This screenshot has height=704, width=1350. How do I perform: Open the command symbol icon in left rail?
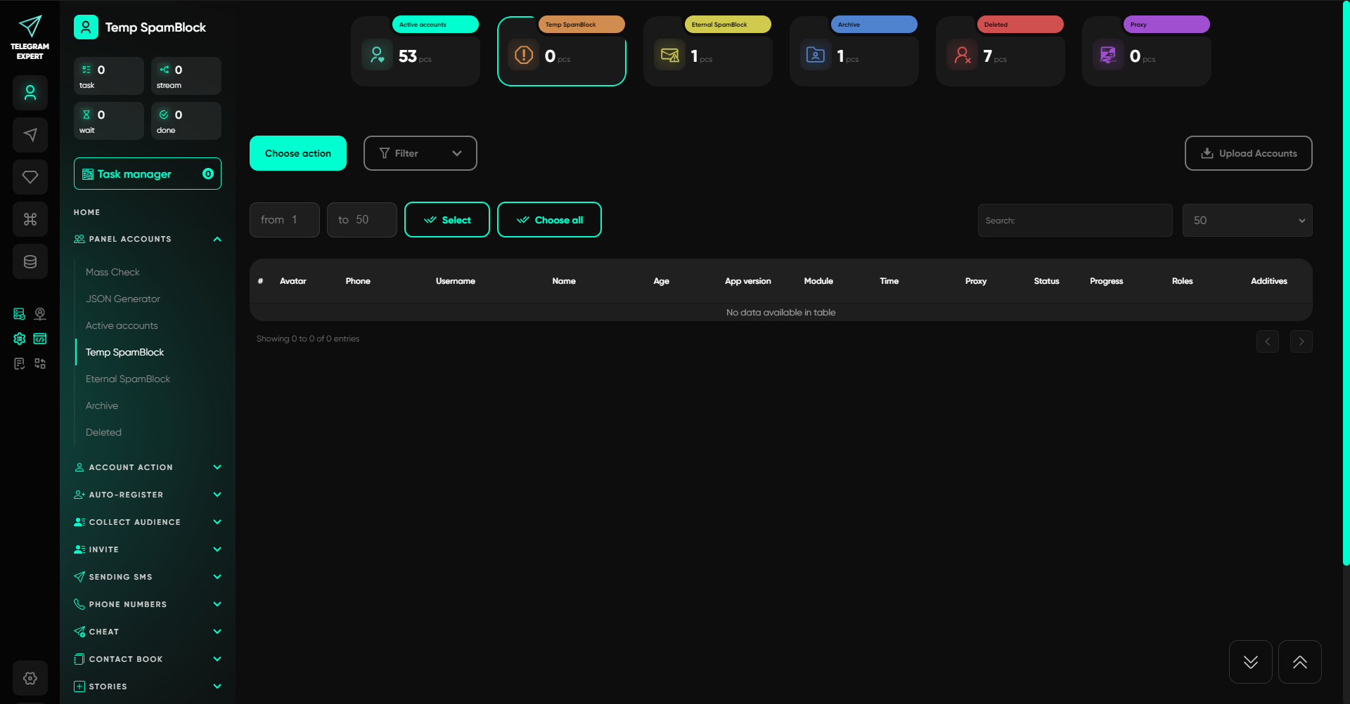(x=30, y=219)
